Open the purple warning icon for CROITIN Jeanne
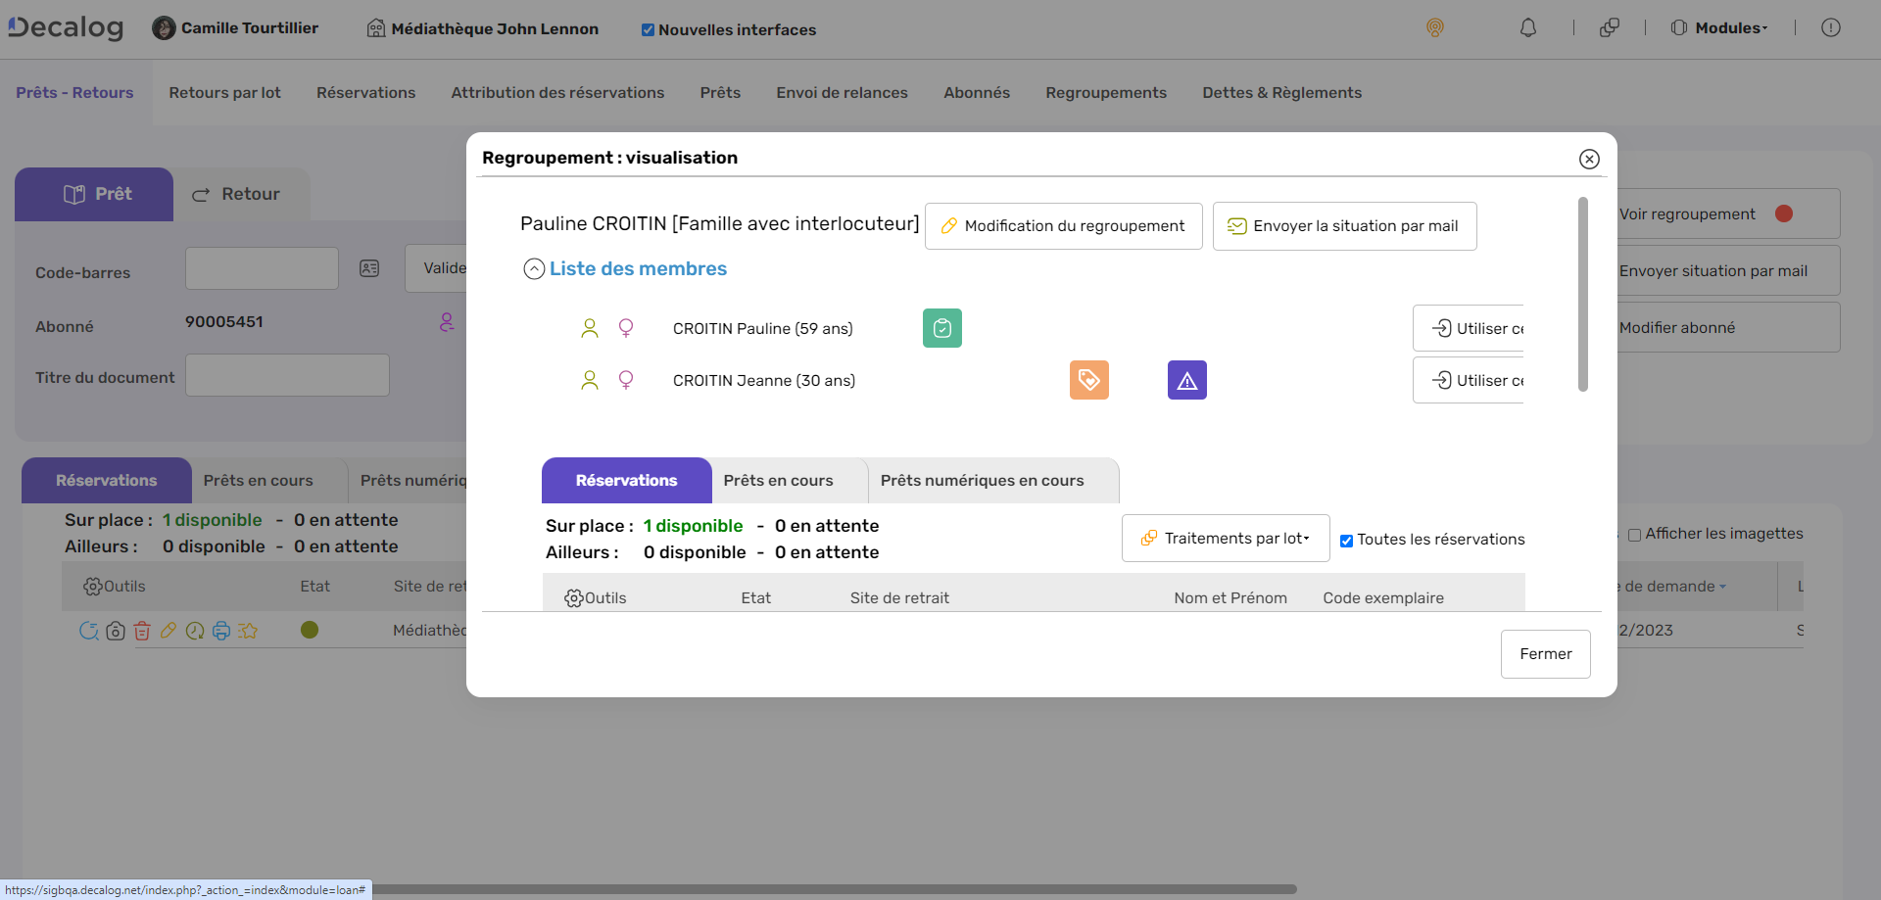1881x900 pixels. coord(1186,380)
